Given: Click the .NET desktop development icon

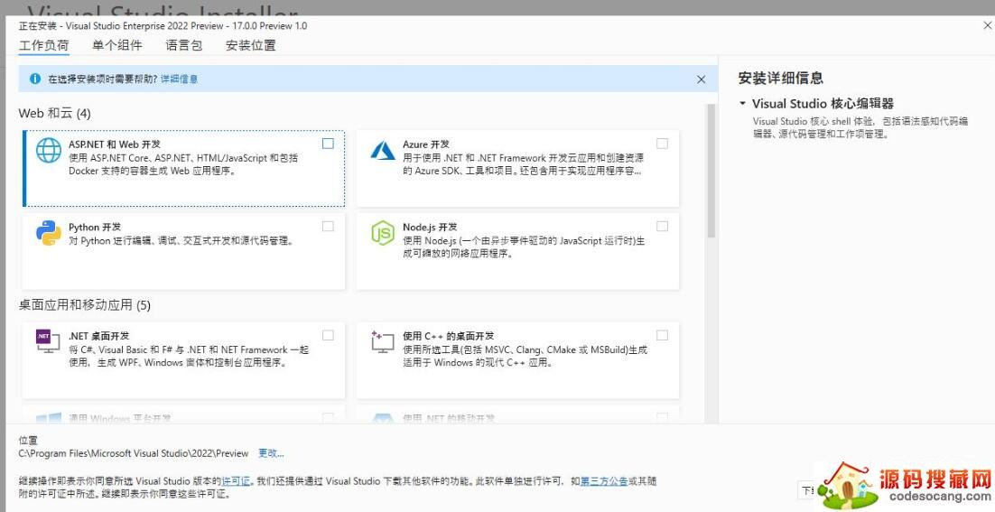Looking at the screenshot, I should [x=48, y=341].
